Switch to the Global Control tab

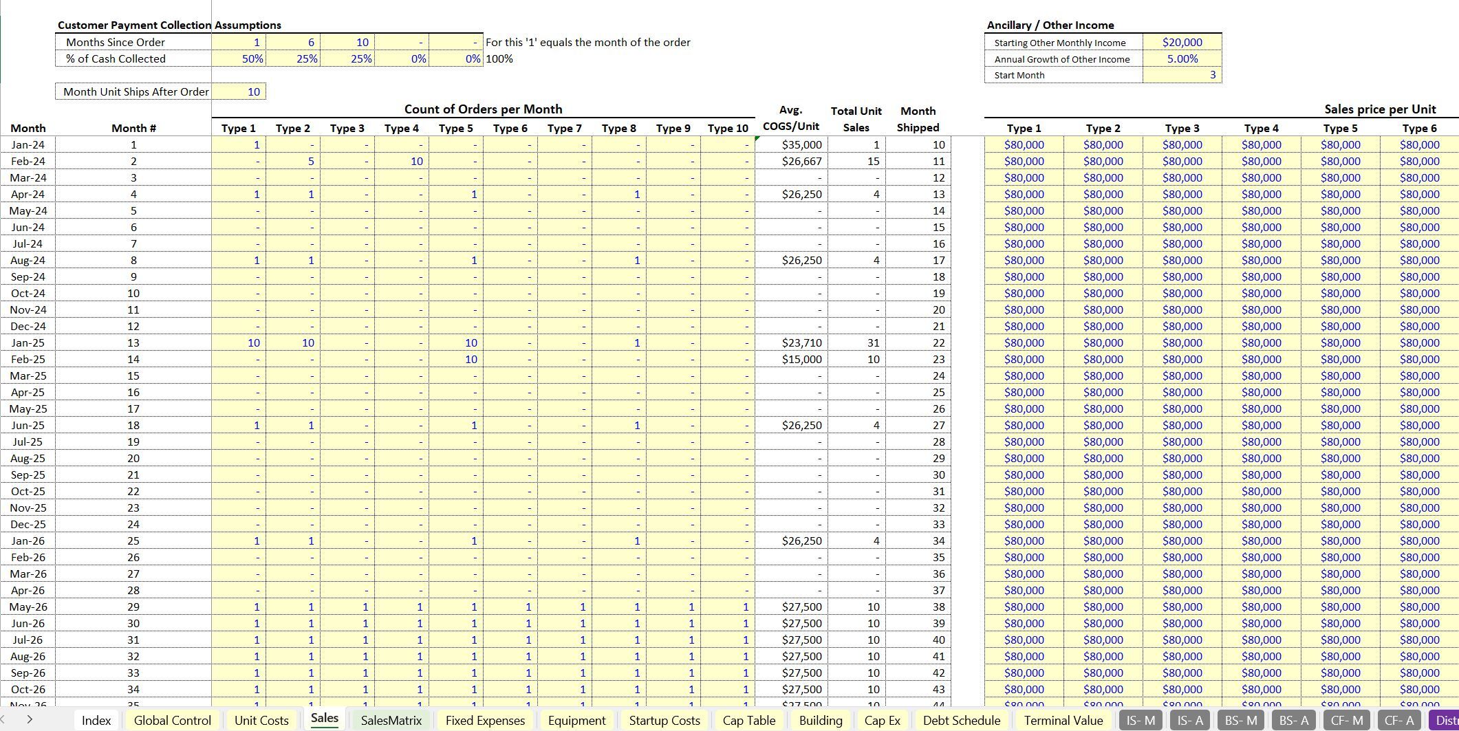point(172,720)
